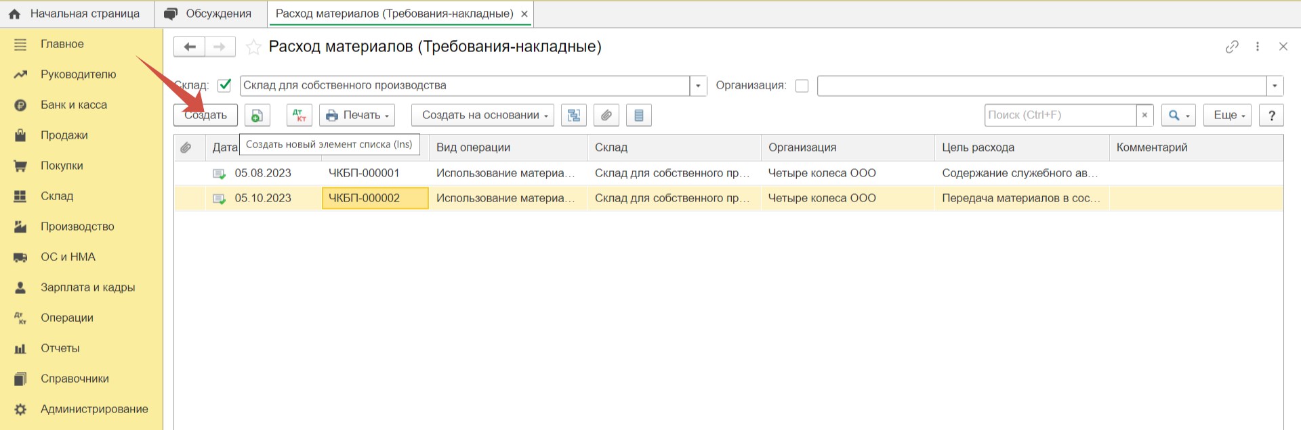This screenshot has height=430, width=1301.
Task: Click the question mark help button
Action: click(x=1271, y=115)
